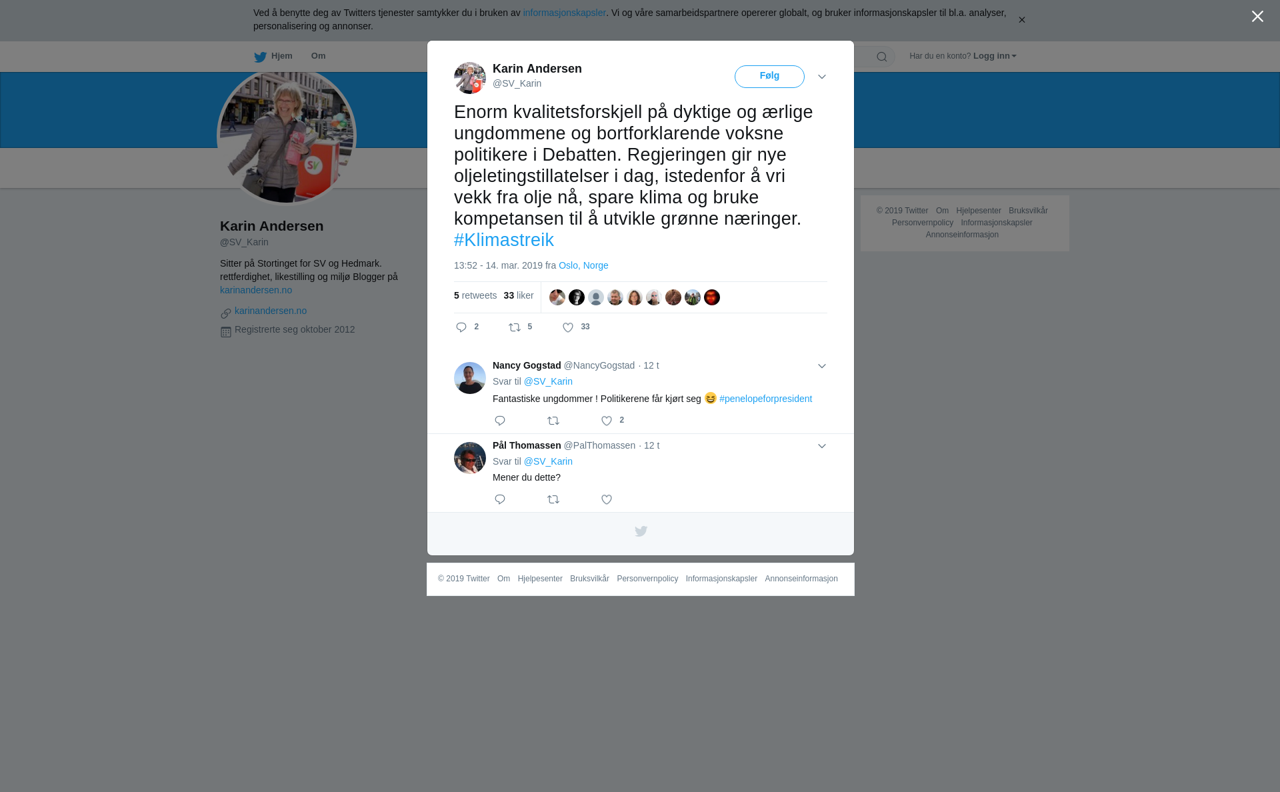Like Nancy Gogstad's reply
Screen dimensions: 1280x792
click(x=607, y=421)
